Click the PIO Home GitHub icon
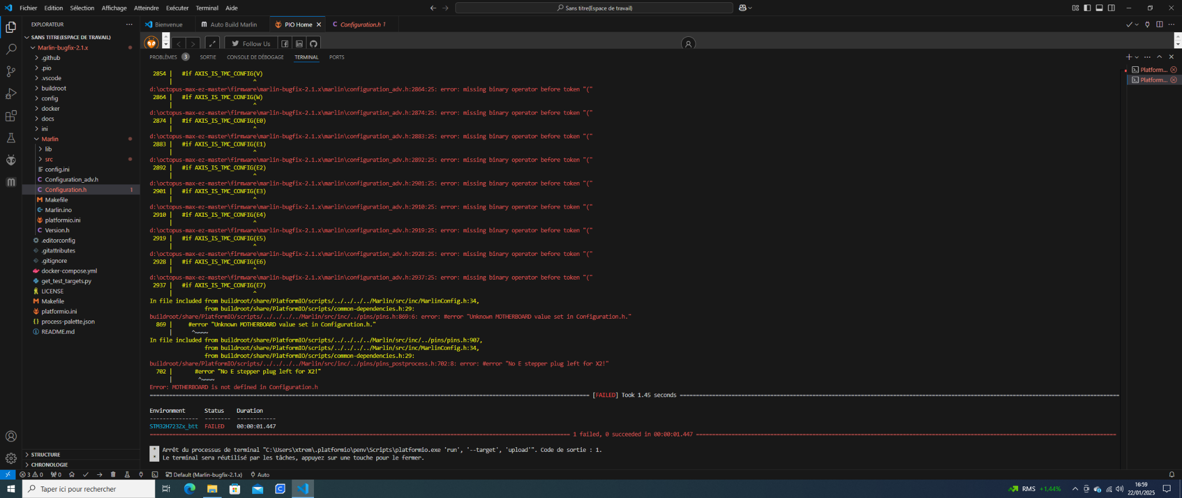 click(x=313, y=44)
